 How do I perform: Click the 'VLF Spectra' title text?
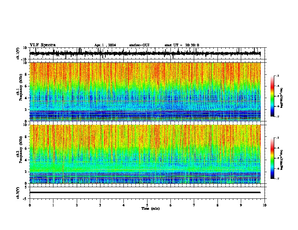click(43, 45)
